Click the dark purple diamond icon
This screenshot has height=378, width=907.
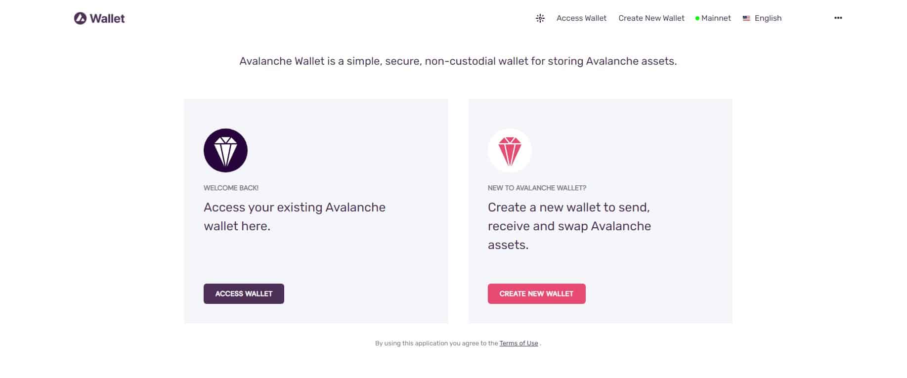(x=225, y=151)
